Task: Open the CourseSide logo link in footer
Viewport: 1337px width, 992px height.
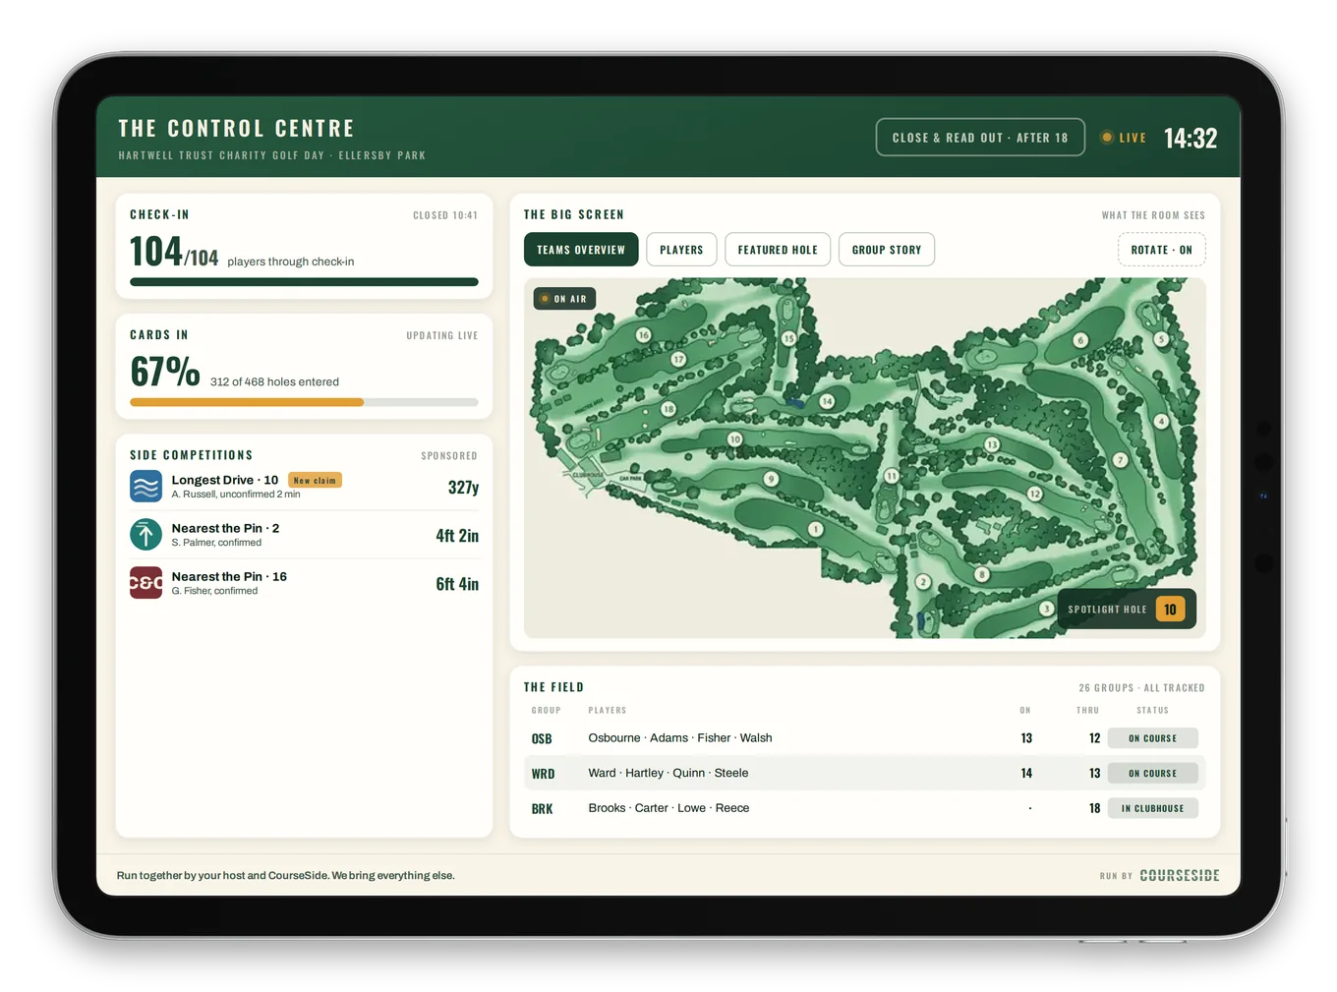Action: (x=1180, y=875)
